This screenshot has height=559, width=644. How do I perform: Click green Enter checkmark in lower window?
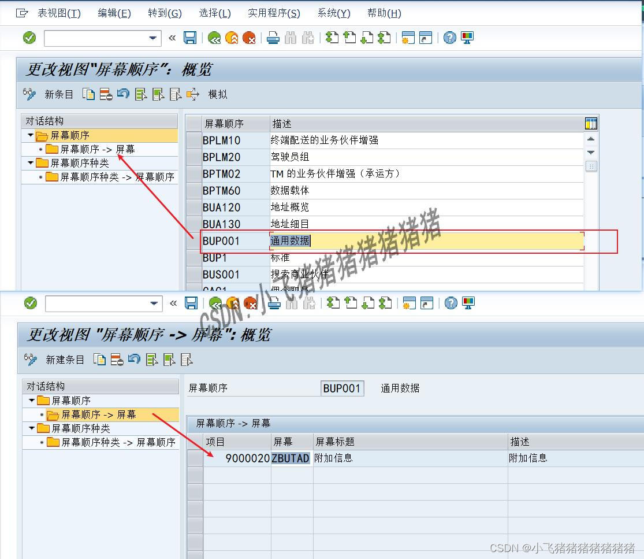(x=31, y=303)
